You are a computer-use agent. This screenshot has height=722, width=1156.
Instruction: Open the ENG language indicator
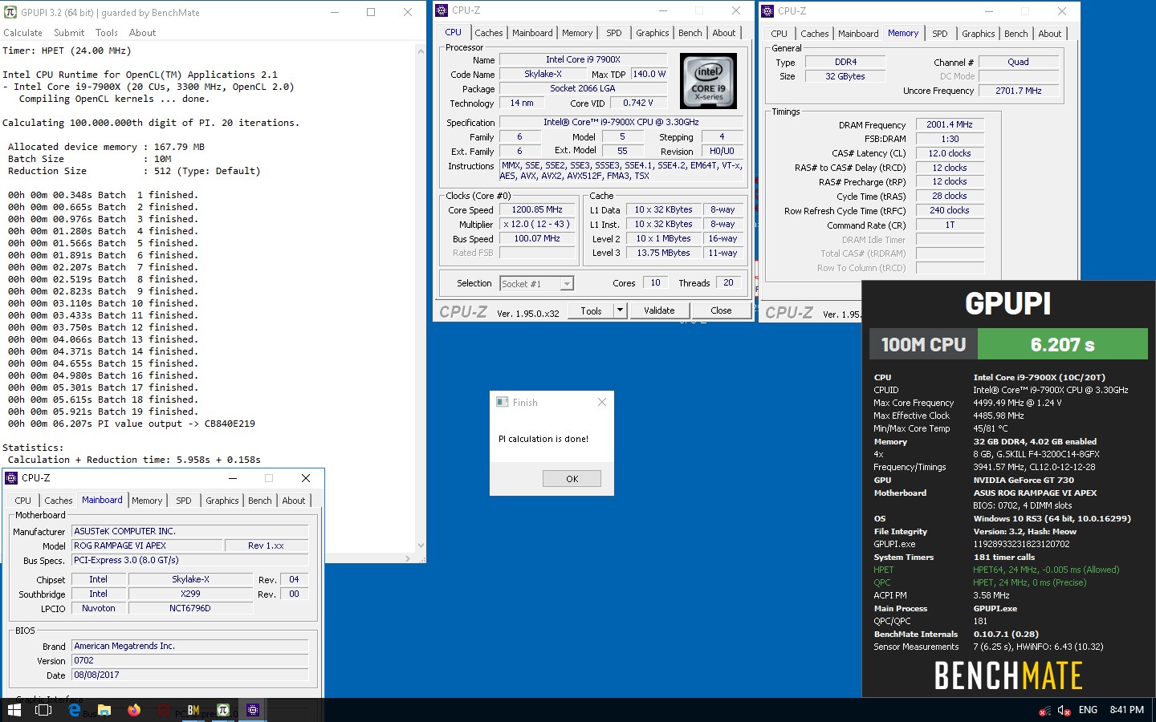click(x=1088, y=710)
